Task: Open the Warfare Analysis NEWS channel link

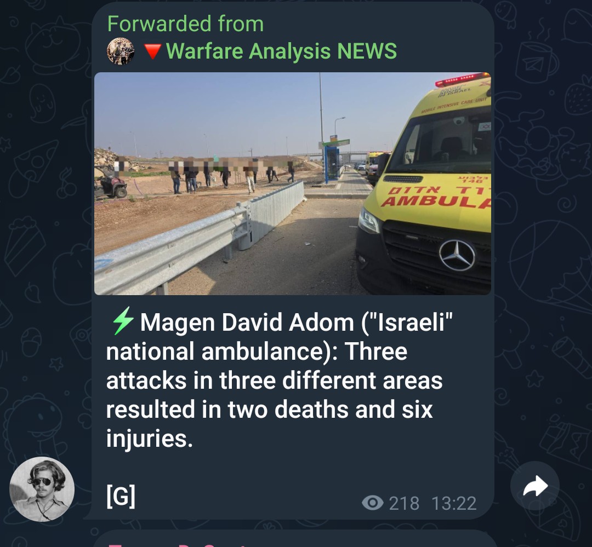Action: [281, 51]
